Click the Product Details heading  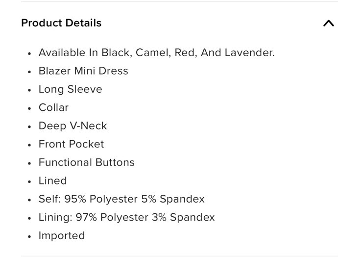click(61, 23)
